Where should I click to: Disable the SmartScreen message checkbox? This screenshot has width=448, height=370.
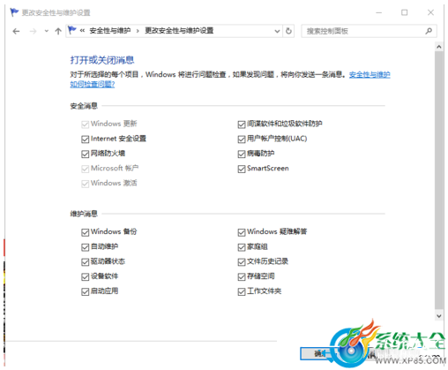pyautogui.click(x=242, y=169)
